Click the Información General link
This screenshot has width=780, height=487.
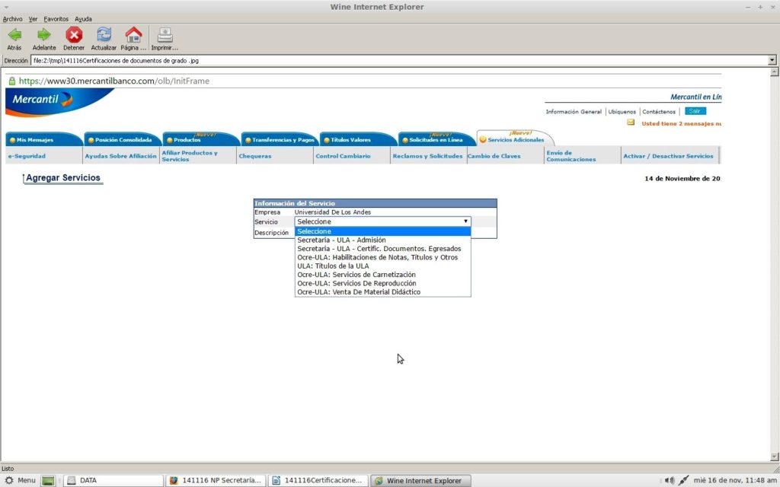point(574,112)
